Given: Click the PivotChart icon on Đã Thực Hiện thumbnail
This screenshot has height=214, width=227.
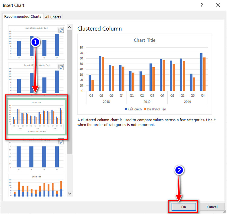Looking at the screenshot, I should tap(61, 67).
